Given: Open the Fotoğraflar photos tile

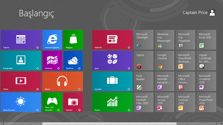Looking at the screenshot, I should pyautogui.click(x=21, y=61).
